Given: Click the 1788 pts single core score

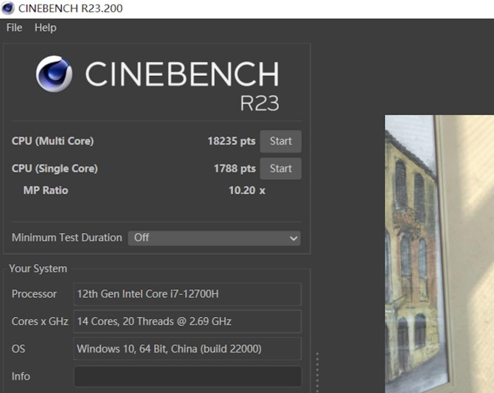Looking at the screenshot, I should [x=234, y=169].
